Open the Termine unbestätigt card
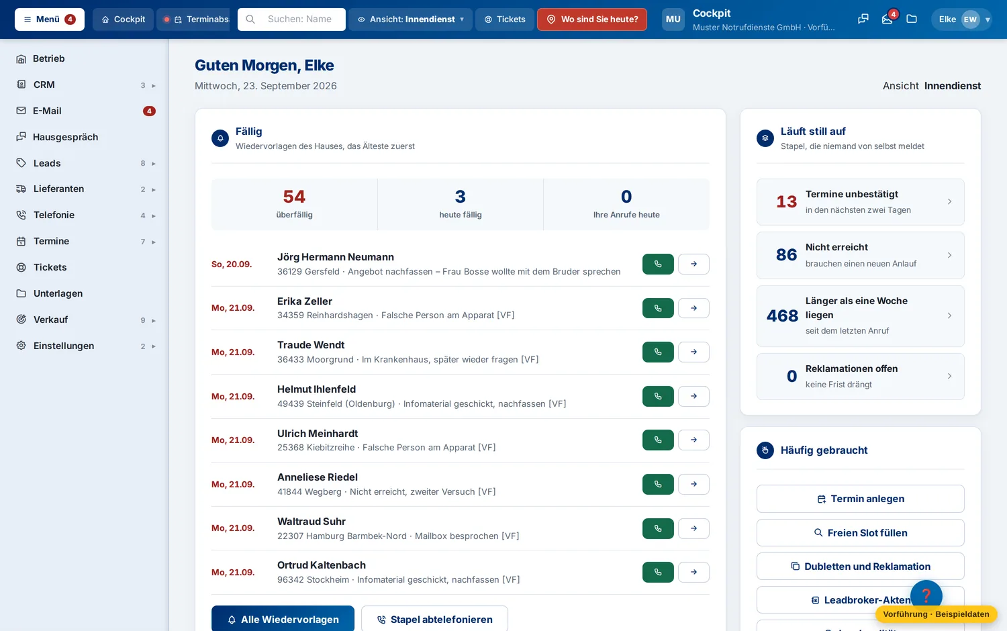 coord(860,202)
